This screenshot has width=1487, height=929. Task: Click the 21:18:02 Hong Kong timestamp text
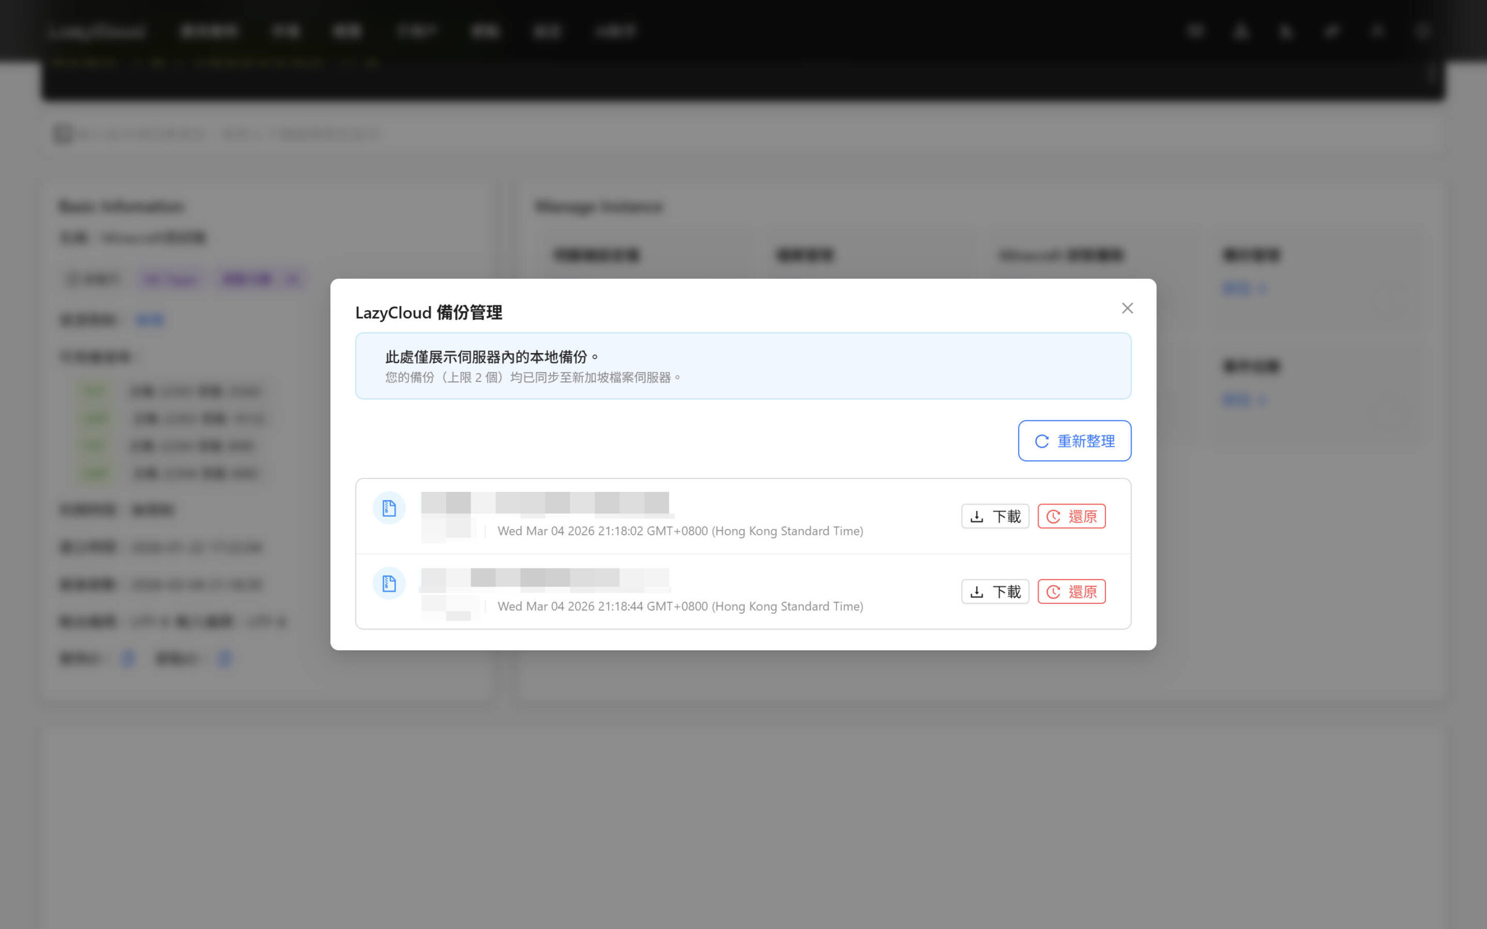click(x=680, y=531)
